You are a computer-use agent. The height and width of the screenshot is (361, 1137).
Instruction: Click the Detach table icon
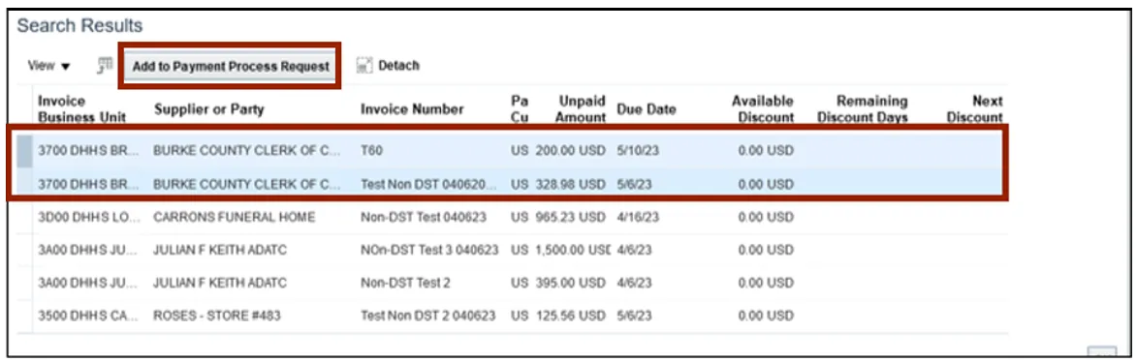coord(364,66)
